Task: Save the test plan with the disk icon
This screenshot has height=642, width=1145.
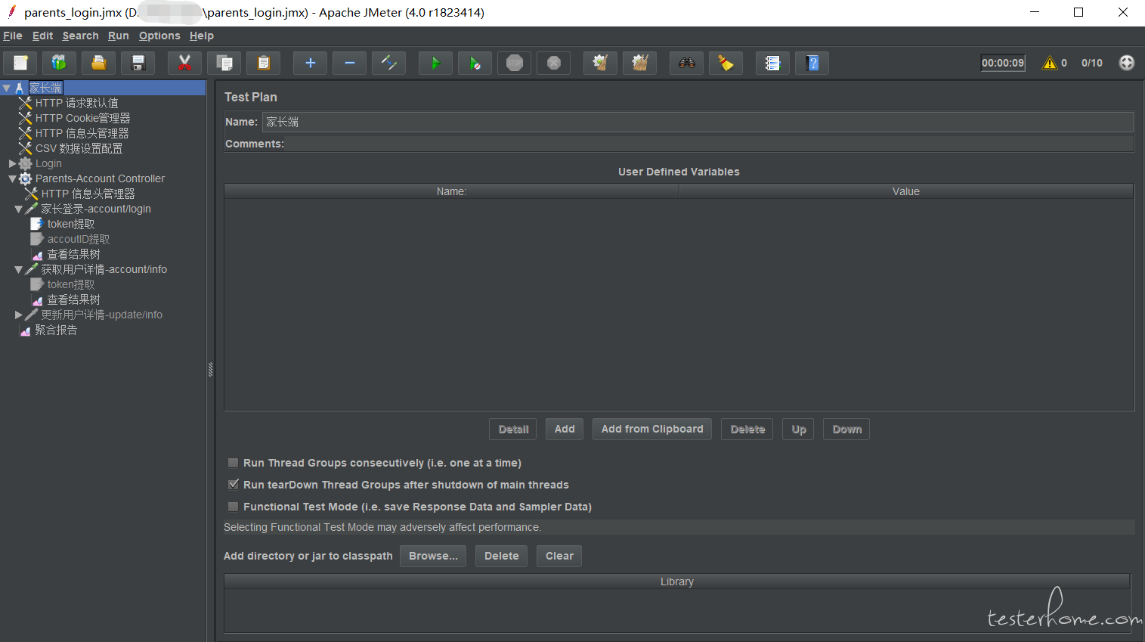Action: coord(138,63)
